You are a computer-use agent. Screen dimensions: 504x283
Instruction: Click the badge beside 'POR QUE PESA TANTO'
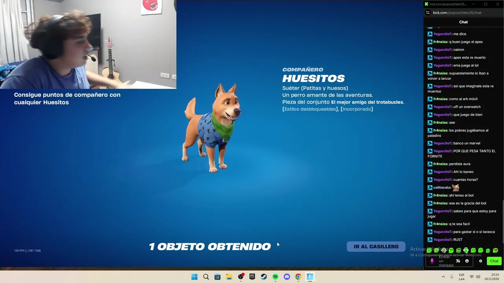click(x=430, y=151)
